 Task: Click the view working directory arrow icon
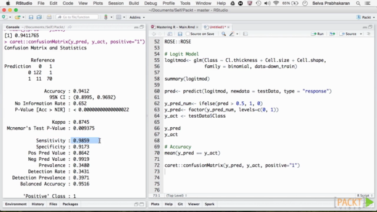(70, 27)
